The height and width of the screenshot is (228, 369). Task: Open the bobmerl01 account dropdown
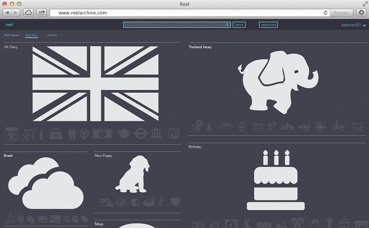click(354, 25)
